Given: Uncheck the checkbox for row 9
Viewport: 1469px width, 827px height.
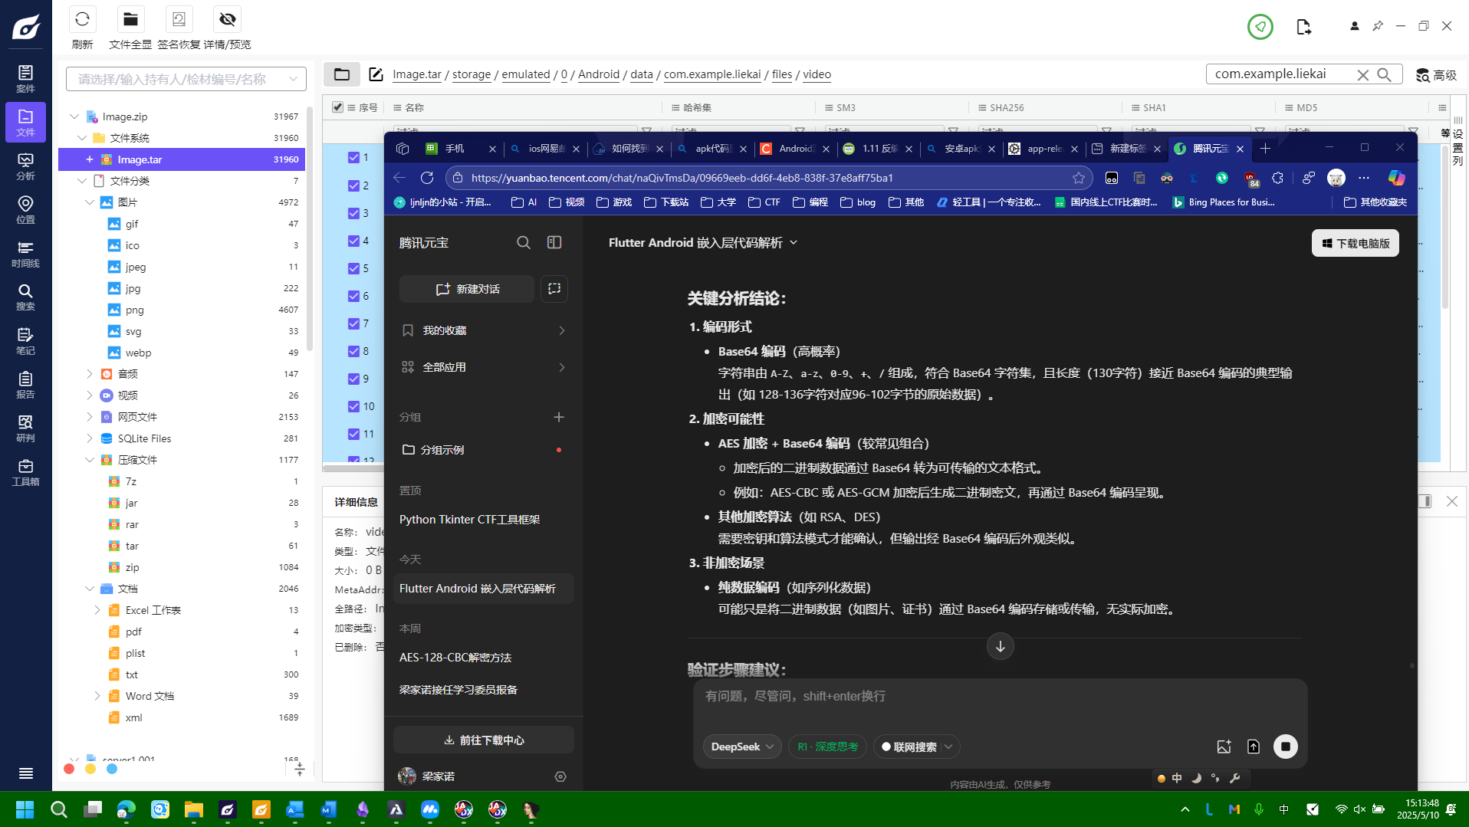Looking at the screenshot, I should coord(353,379).
